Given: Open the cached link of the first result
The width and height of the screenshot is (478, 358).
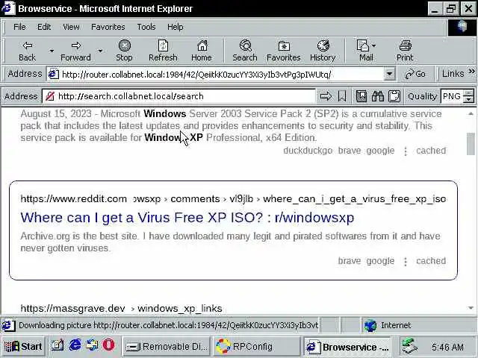Looking at the screenshot, I should [431, 151].
